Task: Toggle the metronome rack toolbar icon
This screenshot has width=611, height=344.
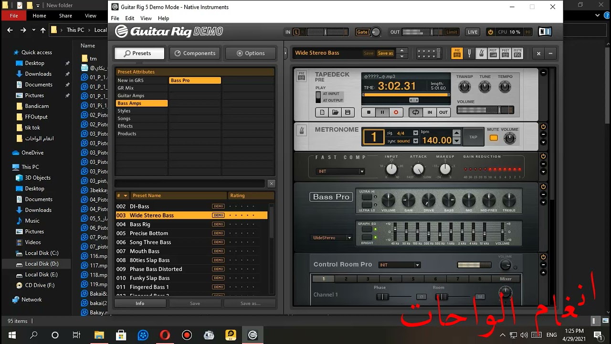Action: [481, 53]
